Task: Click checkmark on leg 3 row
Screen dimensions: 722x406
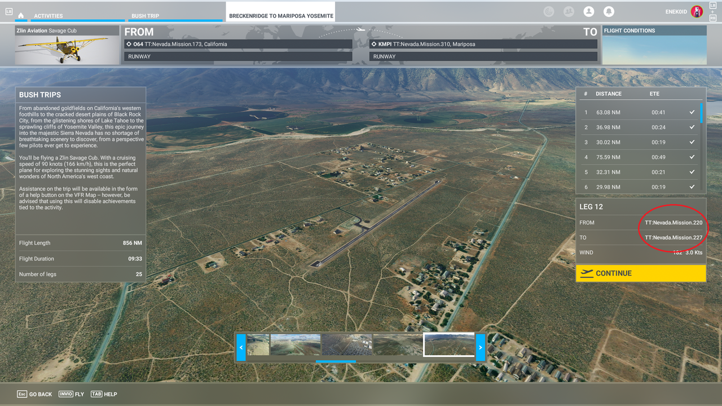Action: point(692,142)
